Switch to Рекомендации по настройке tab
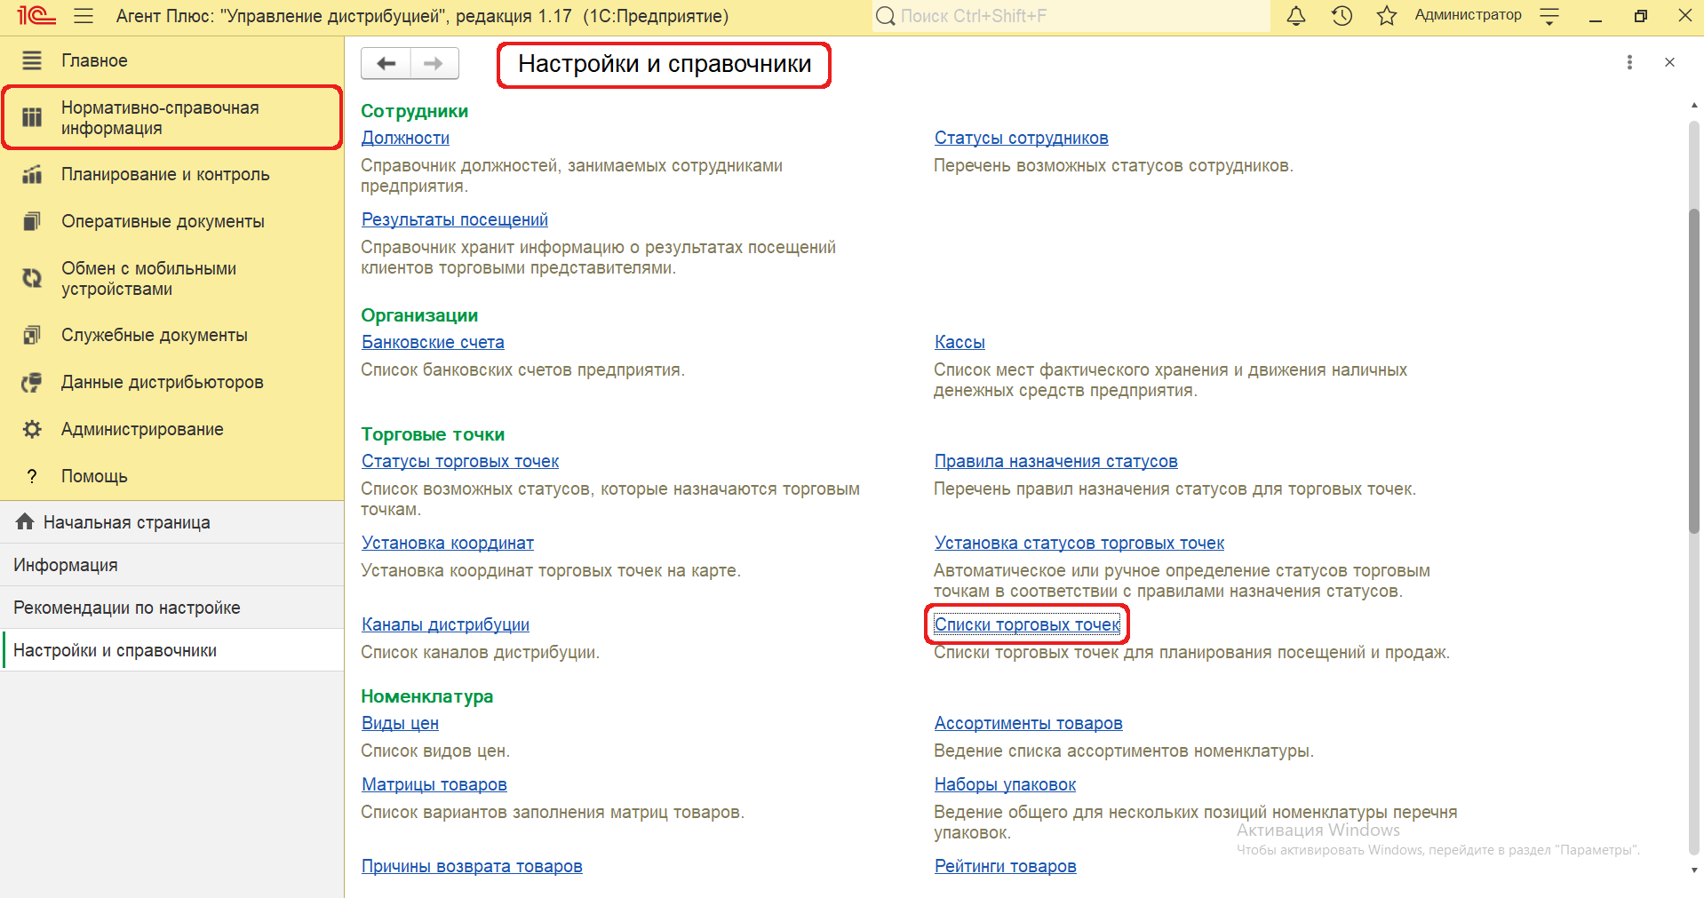The width and height of the screenshot is (1704, 898). [171, 608]
